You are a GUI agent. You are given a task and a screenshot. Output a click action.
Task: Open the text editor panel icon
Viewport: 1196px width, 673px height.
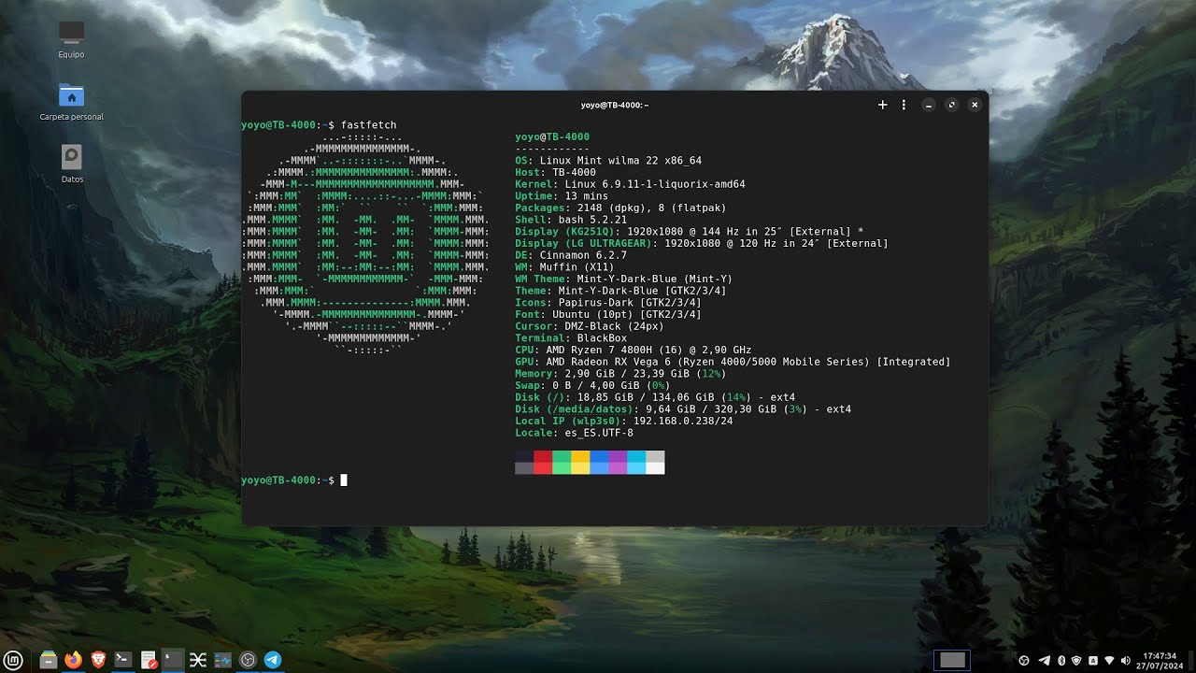point(149,660)
